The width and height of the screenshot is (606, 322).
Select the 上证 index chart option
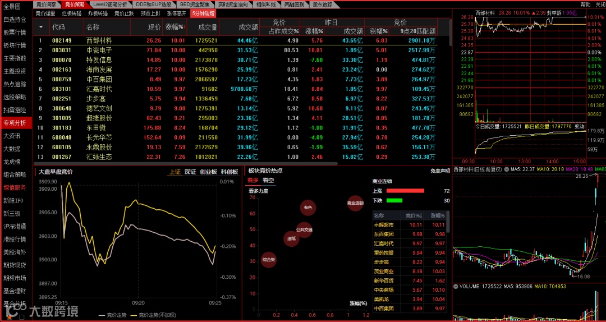click(175, 172)
